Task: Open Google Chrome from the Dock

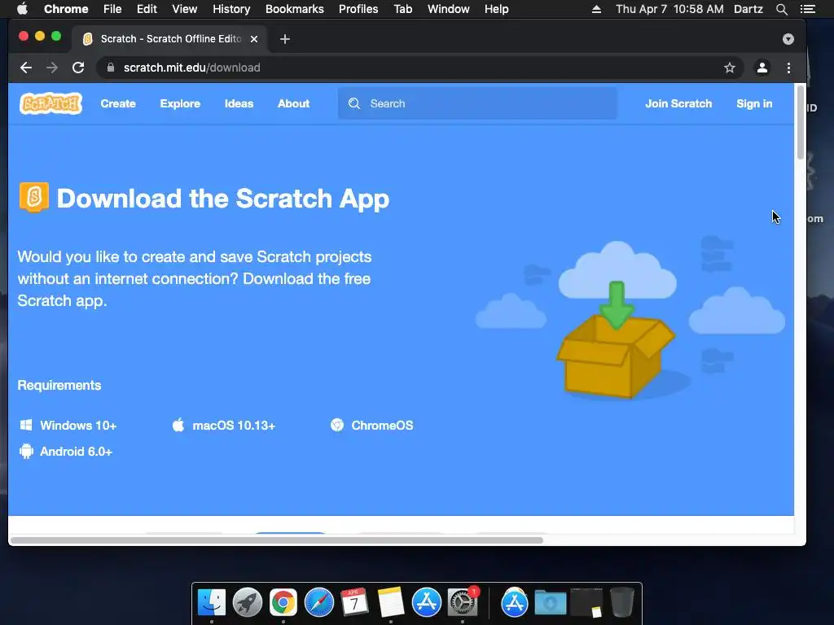Action: click(x=283, y=603)
